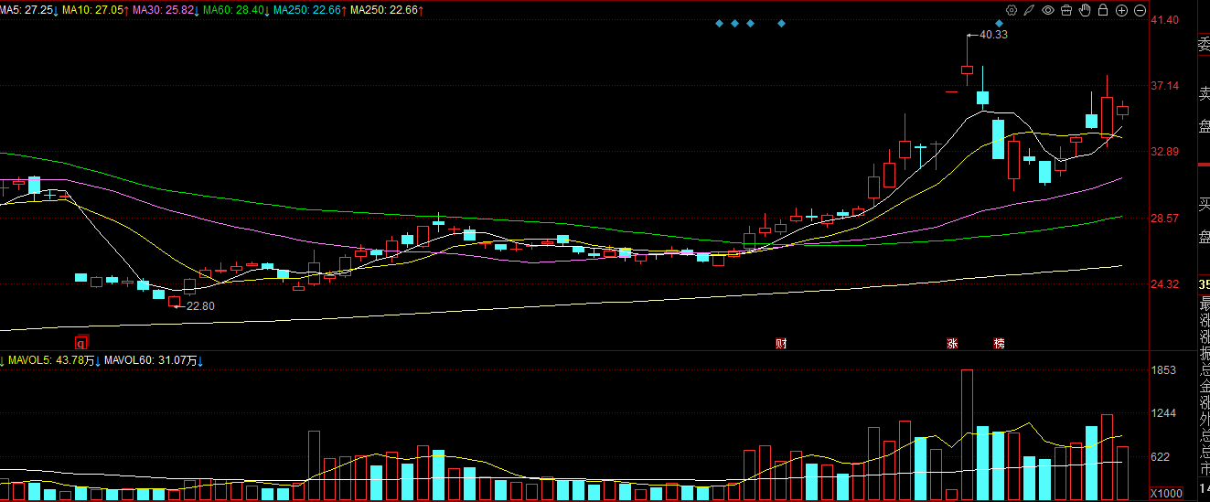1210x502 pixels.
Task: Open chart settings gear icon
Action: 1012,10
